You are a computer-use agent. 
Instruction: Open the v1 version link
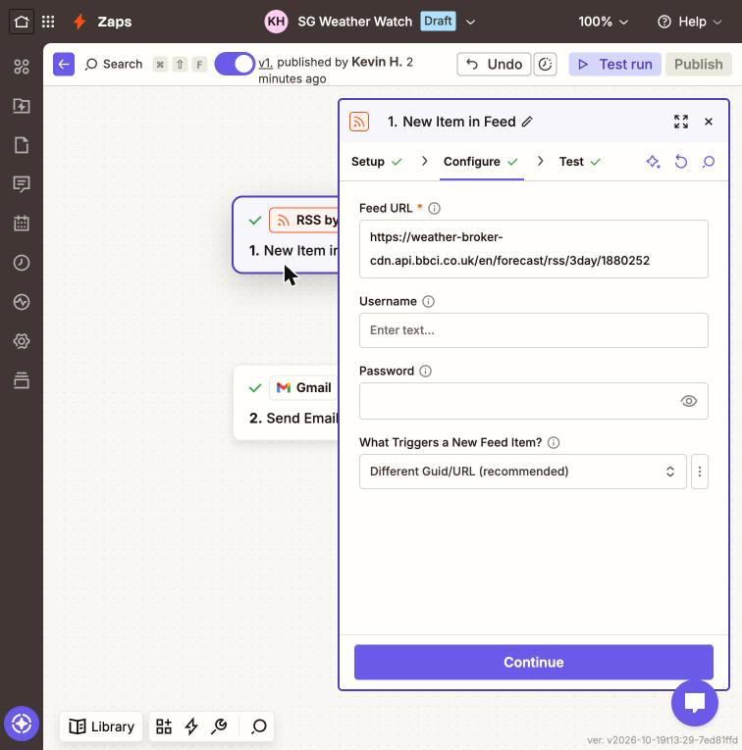[x=265, y=63]
